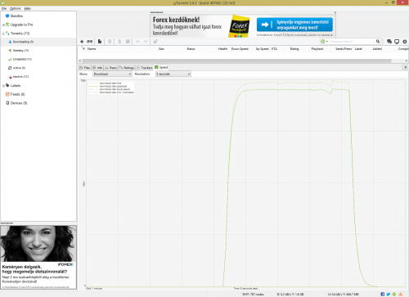This screenshot has width=409, height=297.
Task: Click Add Torrent from URL link icon
Action: (x=90, y=42)
